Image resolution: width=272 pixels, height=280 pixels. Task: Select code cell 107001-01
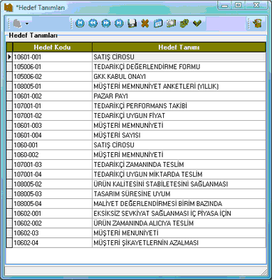(x=52, y=106)
